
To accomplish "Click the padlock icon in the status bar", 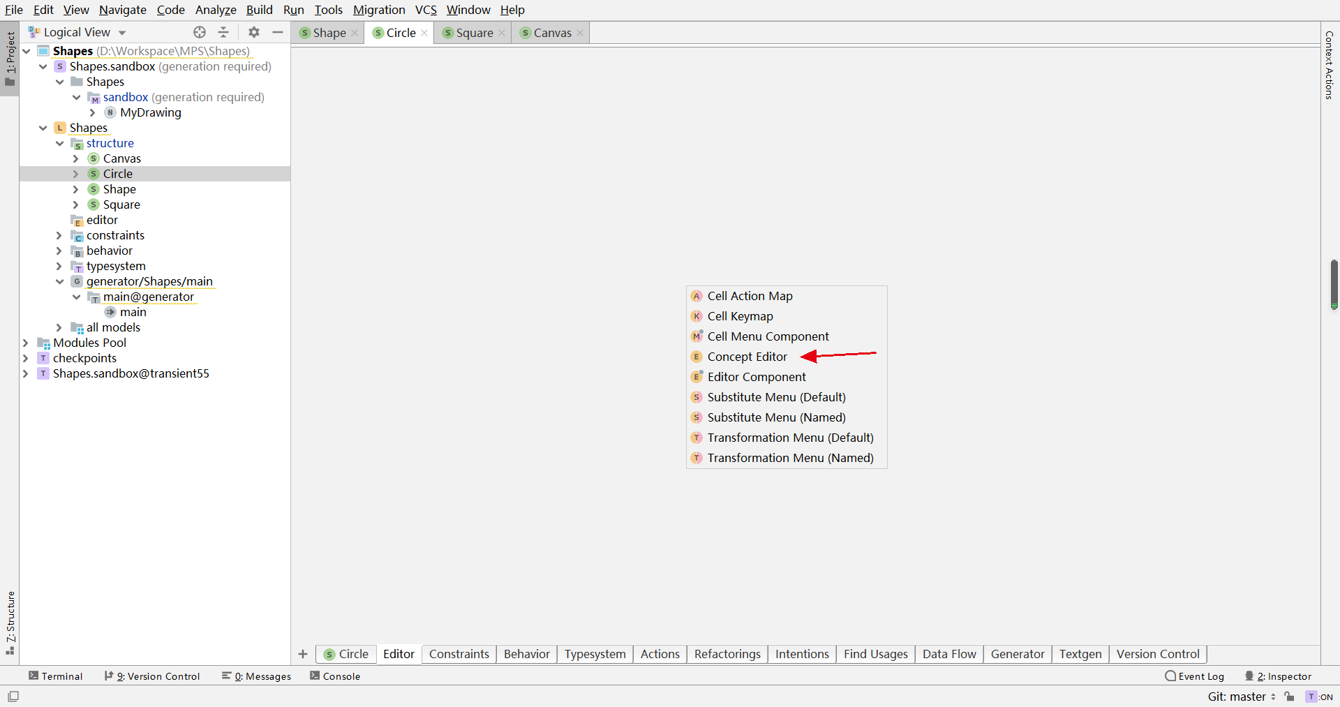I will pyautogui.click(x=1290, y=697).
